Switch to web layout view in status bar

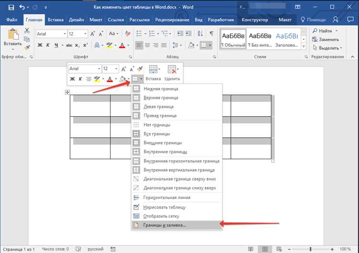pyautogui.click(x=279, y=249)
